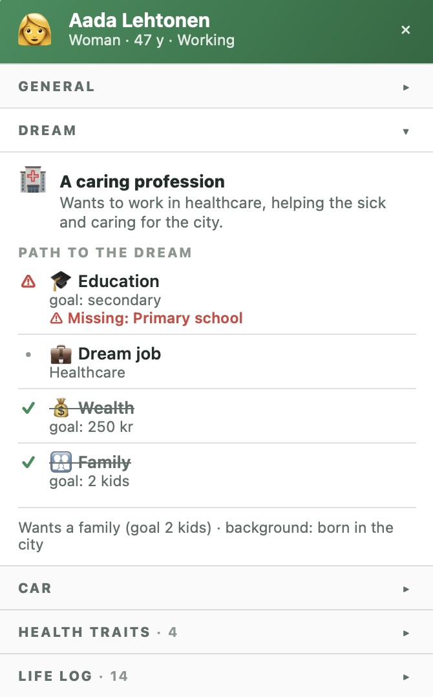Click the Family people icon

pyautogui.click(x=61, y=462)
